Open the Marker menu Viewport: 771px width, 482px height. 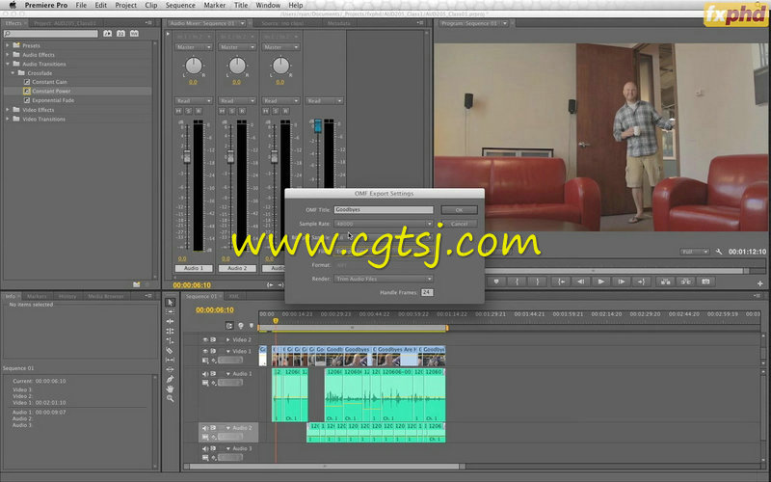pyautogui.click(x=214, y=5)
